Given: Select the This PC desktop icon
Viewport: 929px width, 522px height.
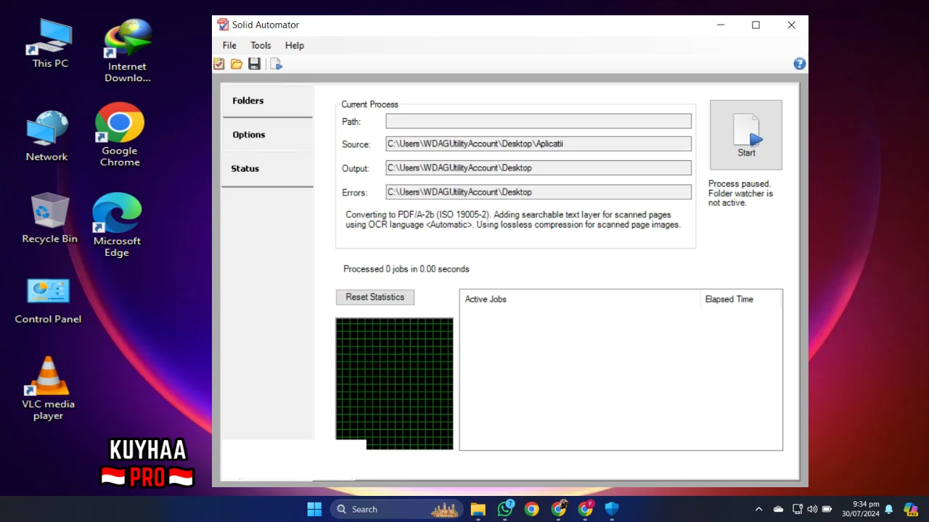Looking at the screenshot, I should [50, 43].
